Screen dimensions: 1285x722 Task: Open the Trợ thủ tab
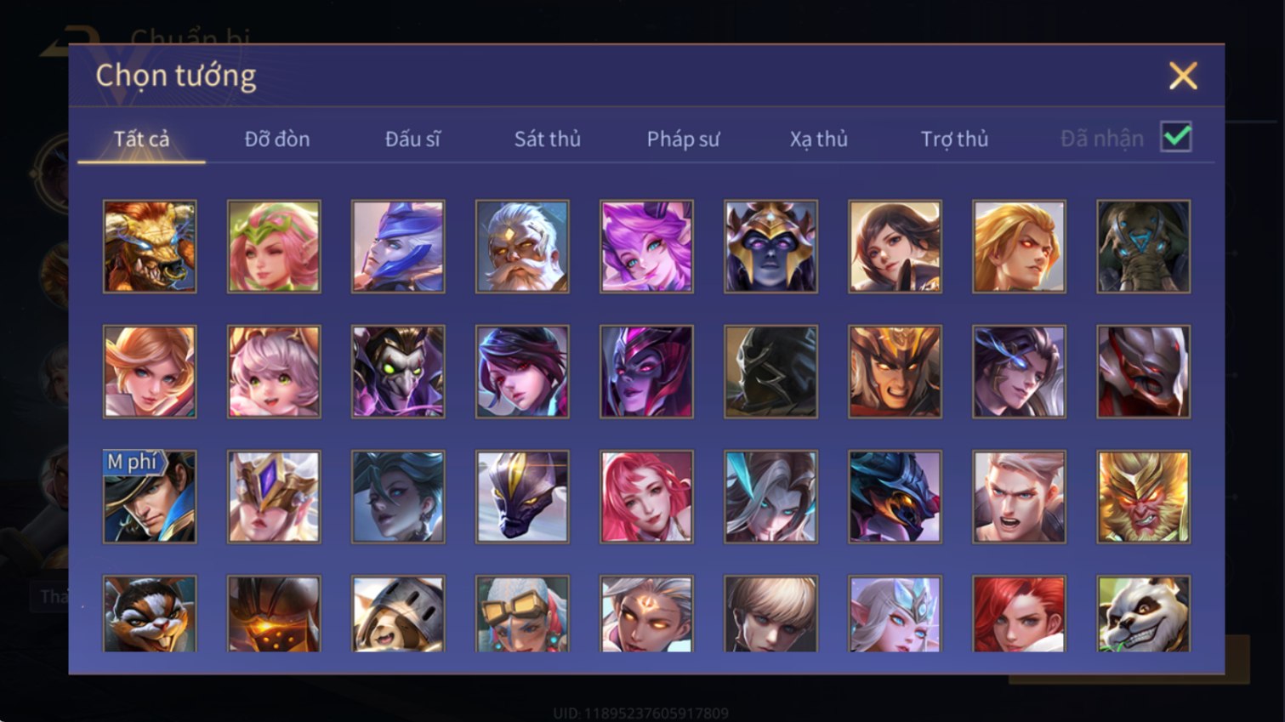click(954, 139)
